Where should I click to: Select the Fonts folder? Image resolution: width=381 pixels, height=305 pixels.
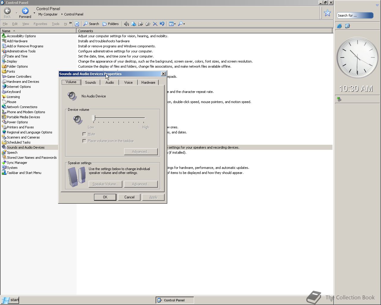pyautogui.click(x=8, y=71)
